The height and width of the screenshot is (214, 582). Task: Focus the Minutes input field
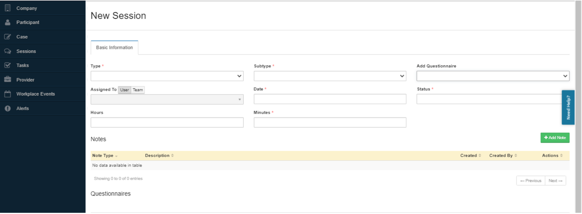(330, 122)
